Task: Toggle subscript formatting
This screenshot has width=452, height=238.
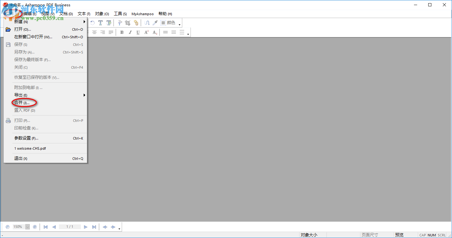Action: pos(155,32)
